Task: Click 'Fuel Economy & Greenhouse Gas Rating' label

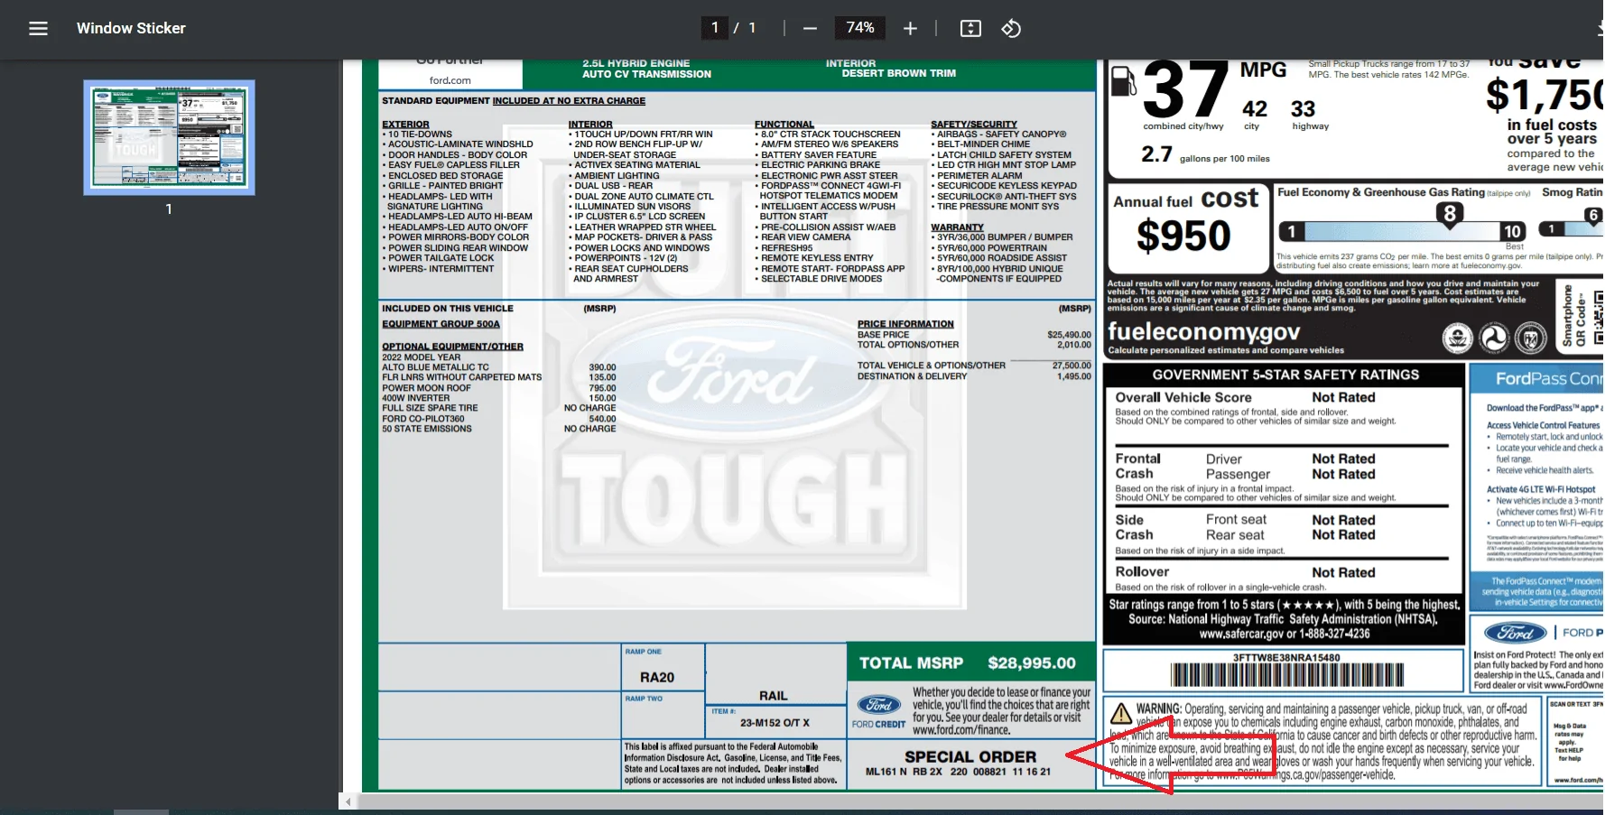Action: click(x=1381, y=192)
